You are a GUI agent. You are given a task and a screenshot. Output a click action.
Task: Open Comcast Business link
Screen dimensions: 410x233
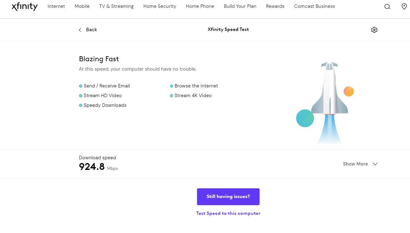(315, 6)
